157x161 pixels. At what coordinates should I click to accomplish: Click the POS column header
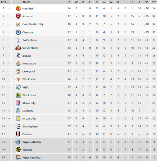pyautogui.click(x=3, y=2)
